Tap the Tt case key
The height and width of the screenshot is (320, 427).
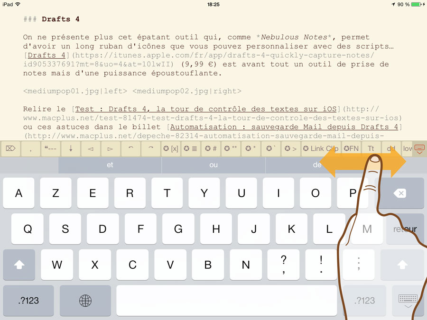371,148
